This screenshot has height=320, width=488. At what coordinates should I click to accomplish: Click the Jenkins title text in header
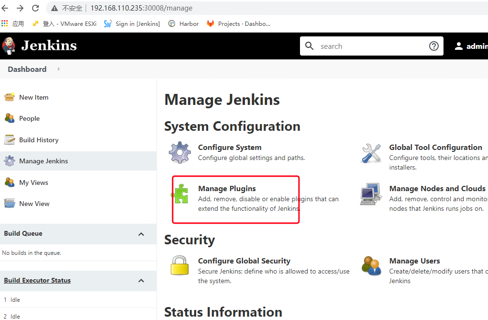(x=49, y=46)
